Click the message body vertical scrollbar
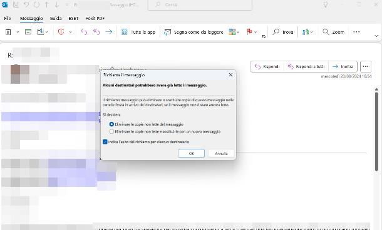The width and height of the screenshot is (382, 230). [376, 131]
